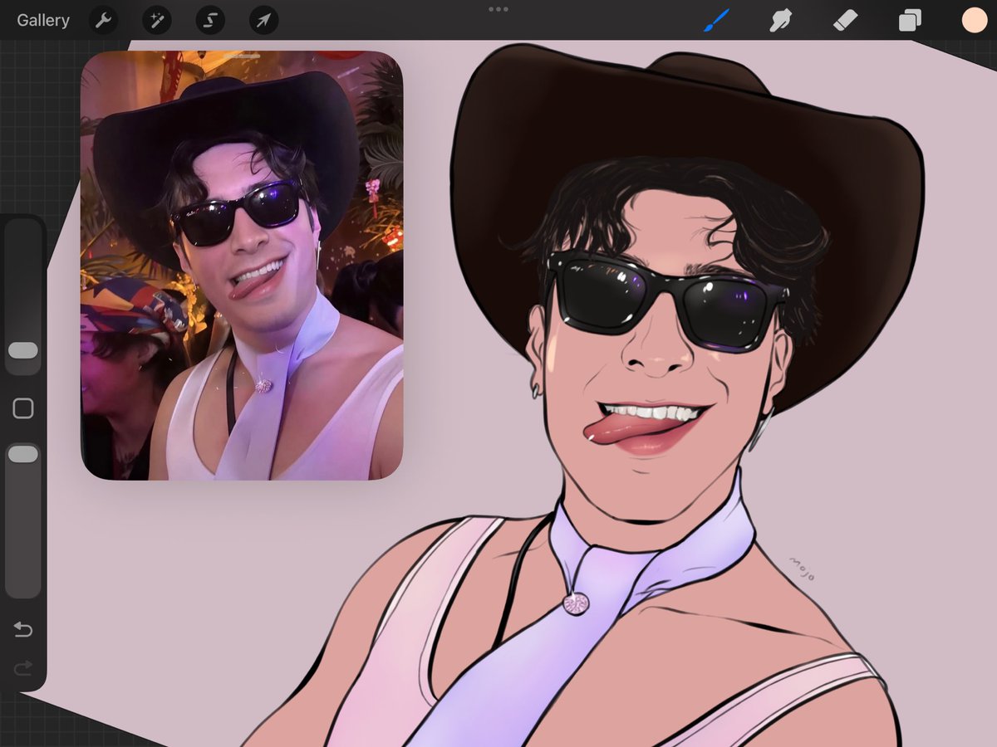Select the Eraser tool

(x=845, y=20)
